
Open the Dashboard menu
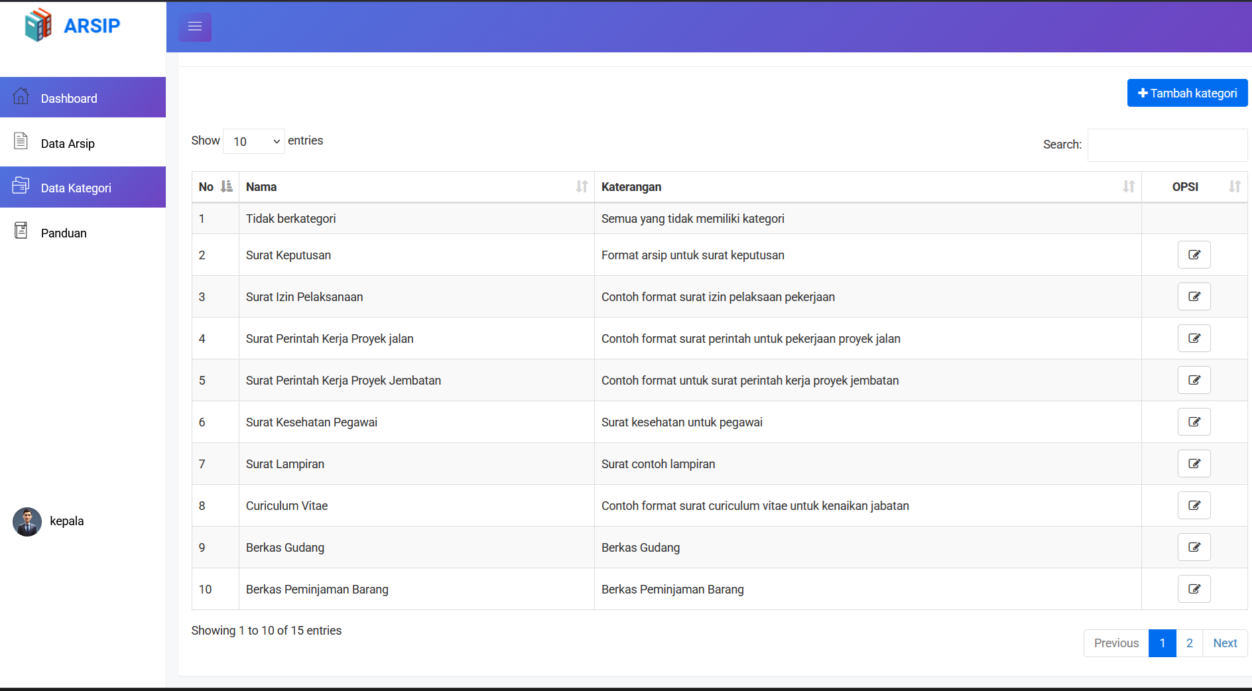(x=83, y=97)
